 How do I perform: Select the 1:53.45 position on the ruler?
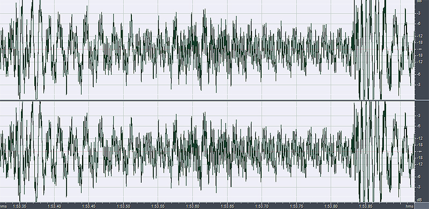tap(89, 206)
